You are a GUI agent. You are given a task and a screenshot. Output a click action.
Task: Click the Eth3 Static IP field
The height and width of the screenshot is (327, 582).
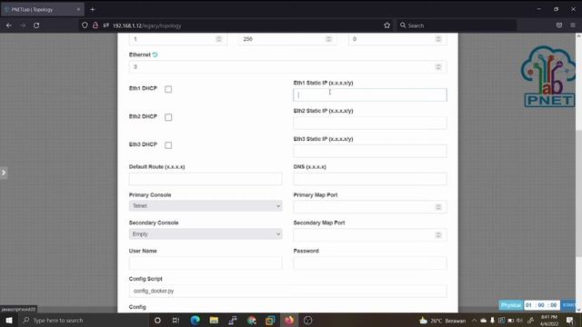[370, 151]
